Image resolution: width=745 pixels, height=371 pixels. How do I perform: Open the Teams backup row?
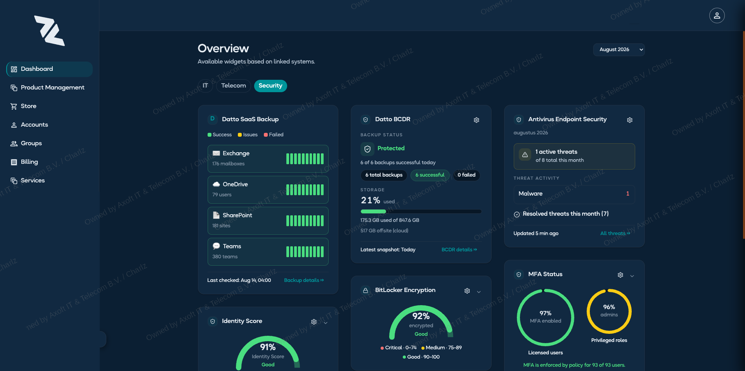pos(268,252)
